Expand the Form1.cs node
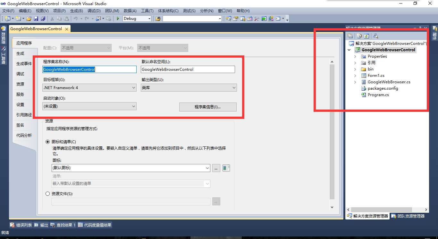The width and height of the screenshot is (438, 239). point(355,76)
